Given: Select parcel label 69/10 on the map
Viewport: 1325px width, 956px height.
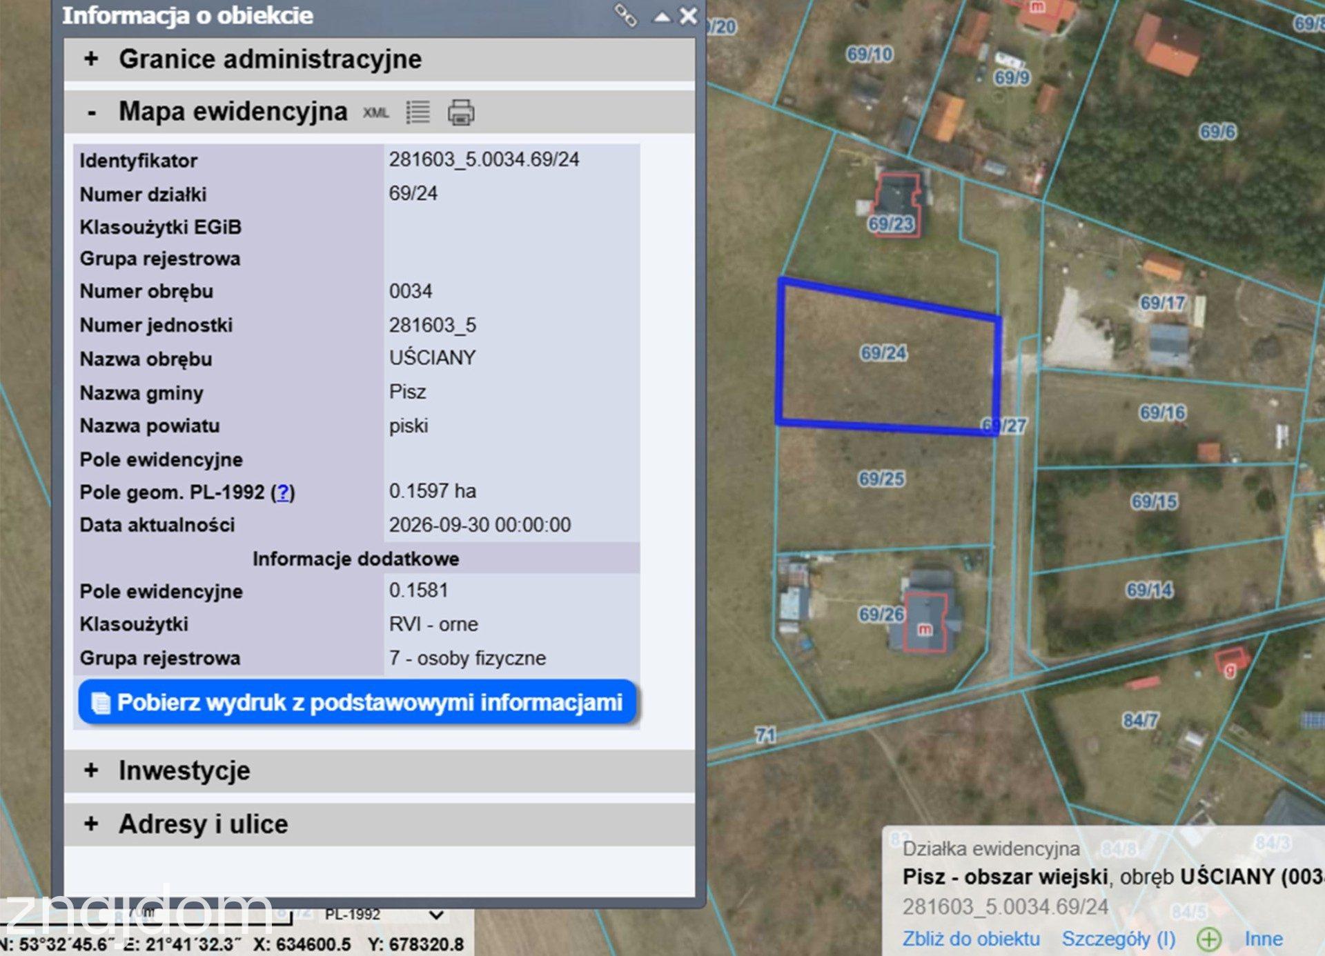Looking at the screenshot, I should 870,54.
